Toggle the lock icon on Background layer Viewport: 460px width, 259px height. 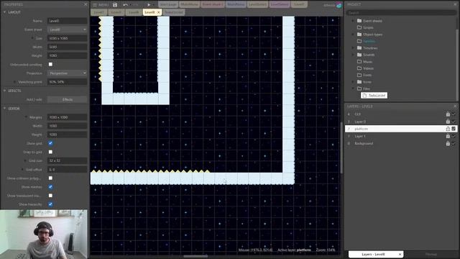pyautogui.click(x=448, y=144)
